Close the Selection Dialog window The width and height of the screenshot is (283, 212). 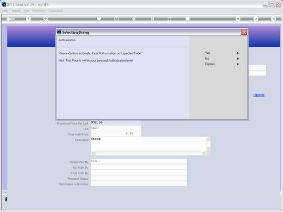[x=244, y=32]
